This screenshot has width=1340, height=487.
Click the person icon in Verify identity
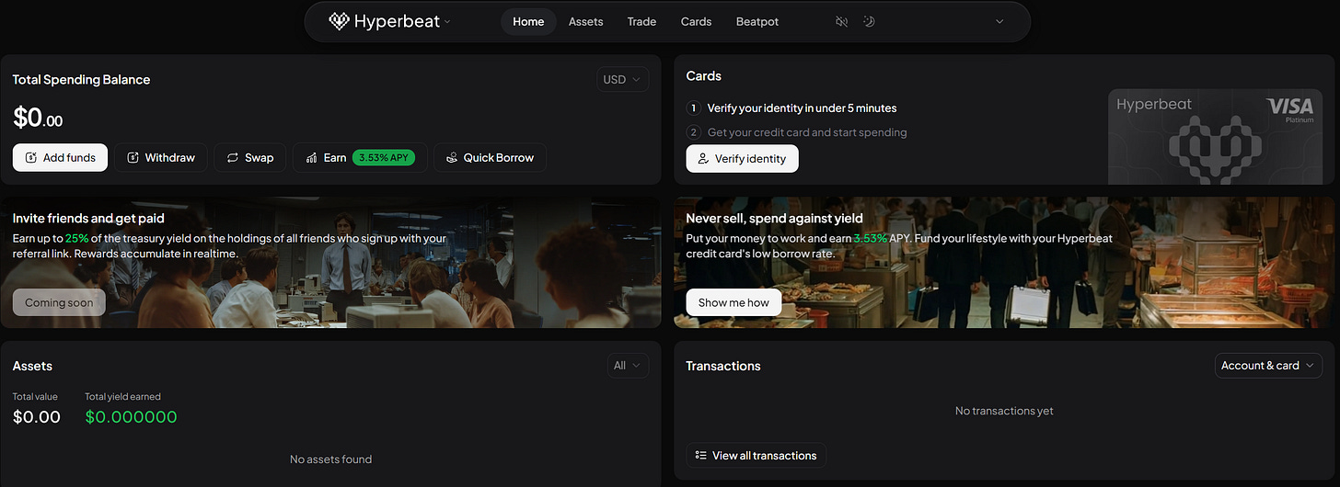[703, 158]
